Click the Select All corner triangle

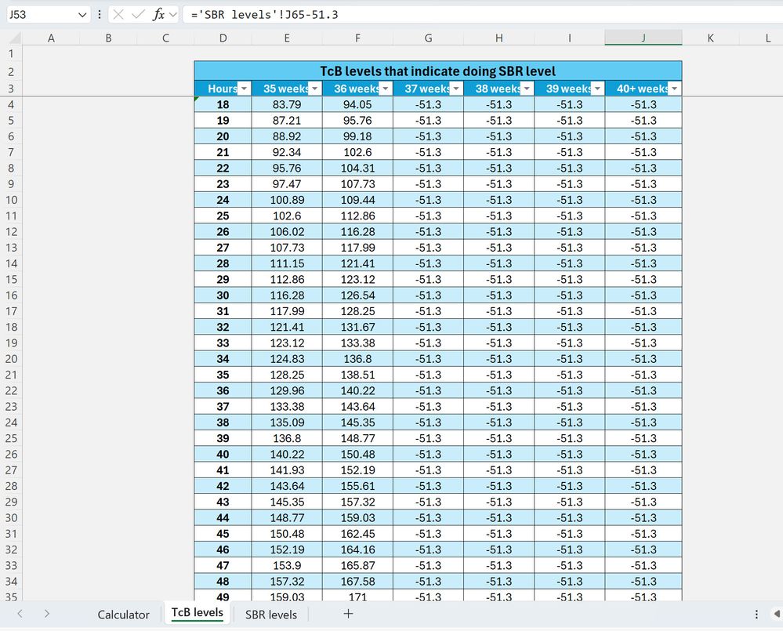coord(15,38)
